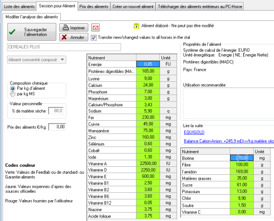Click the Matières grasses value 35,00
Viewport: 274px width, 221px height.
coord(242,178)
